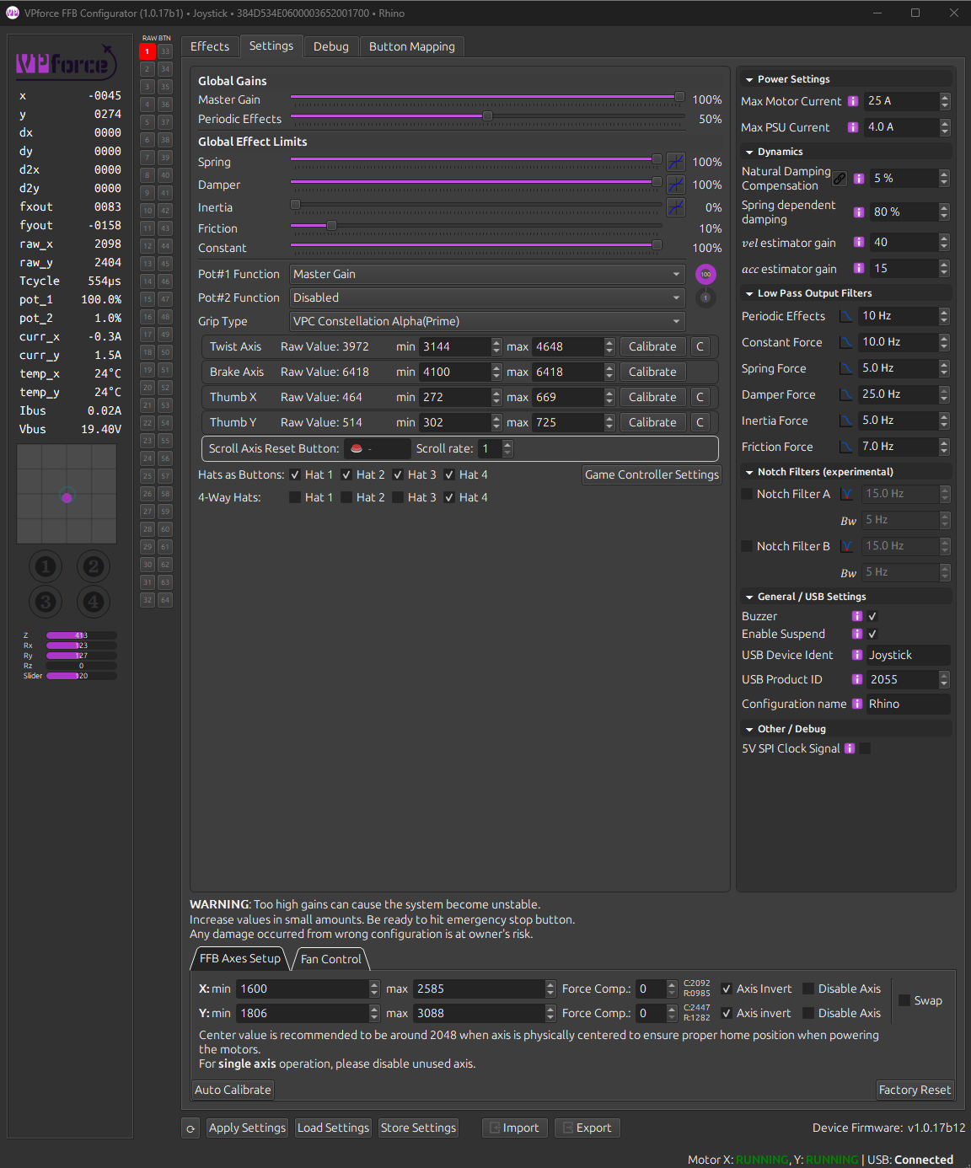Click the notch curve icon for Notch Filter A
Screen dimensions: 971x1168
pos(846,494)
